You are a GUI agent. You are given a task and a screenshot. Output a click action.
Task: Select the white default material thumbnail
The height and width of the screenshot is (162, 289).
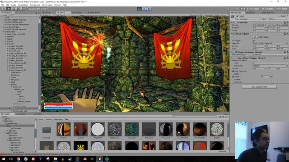(x=98, y=129)
